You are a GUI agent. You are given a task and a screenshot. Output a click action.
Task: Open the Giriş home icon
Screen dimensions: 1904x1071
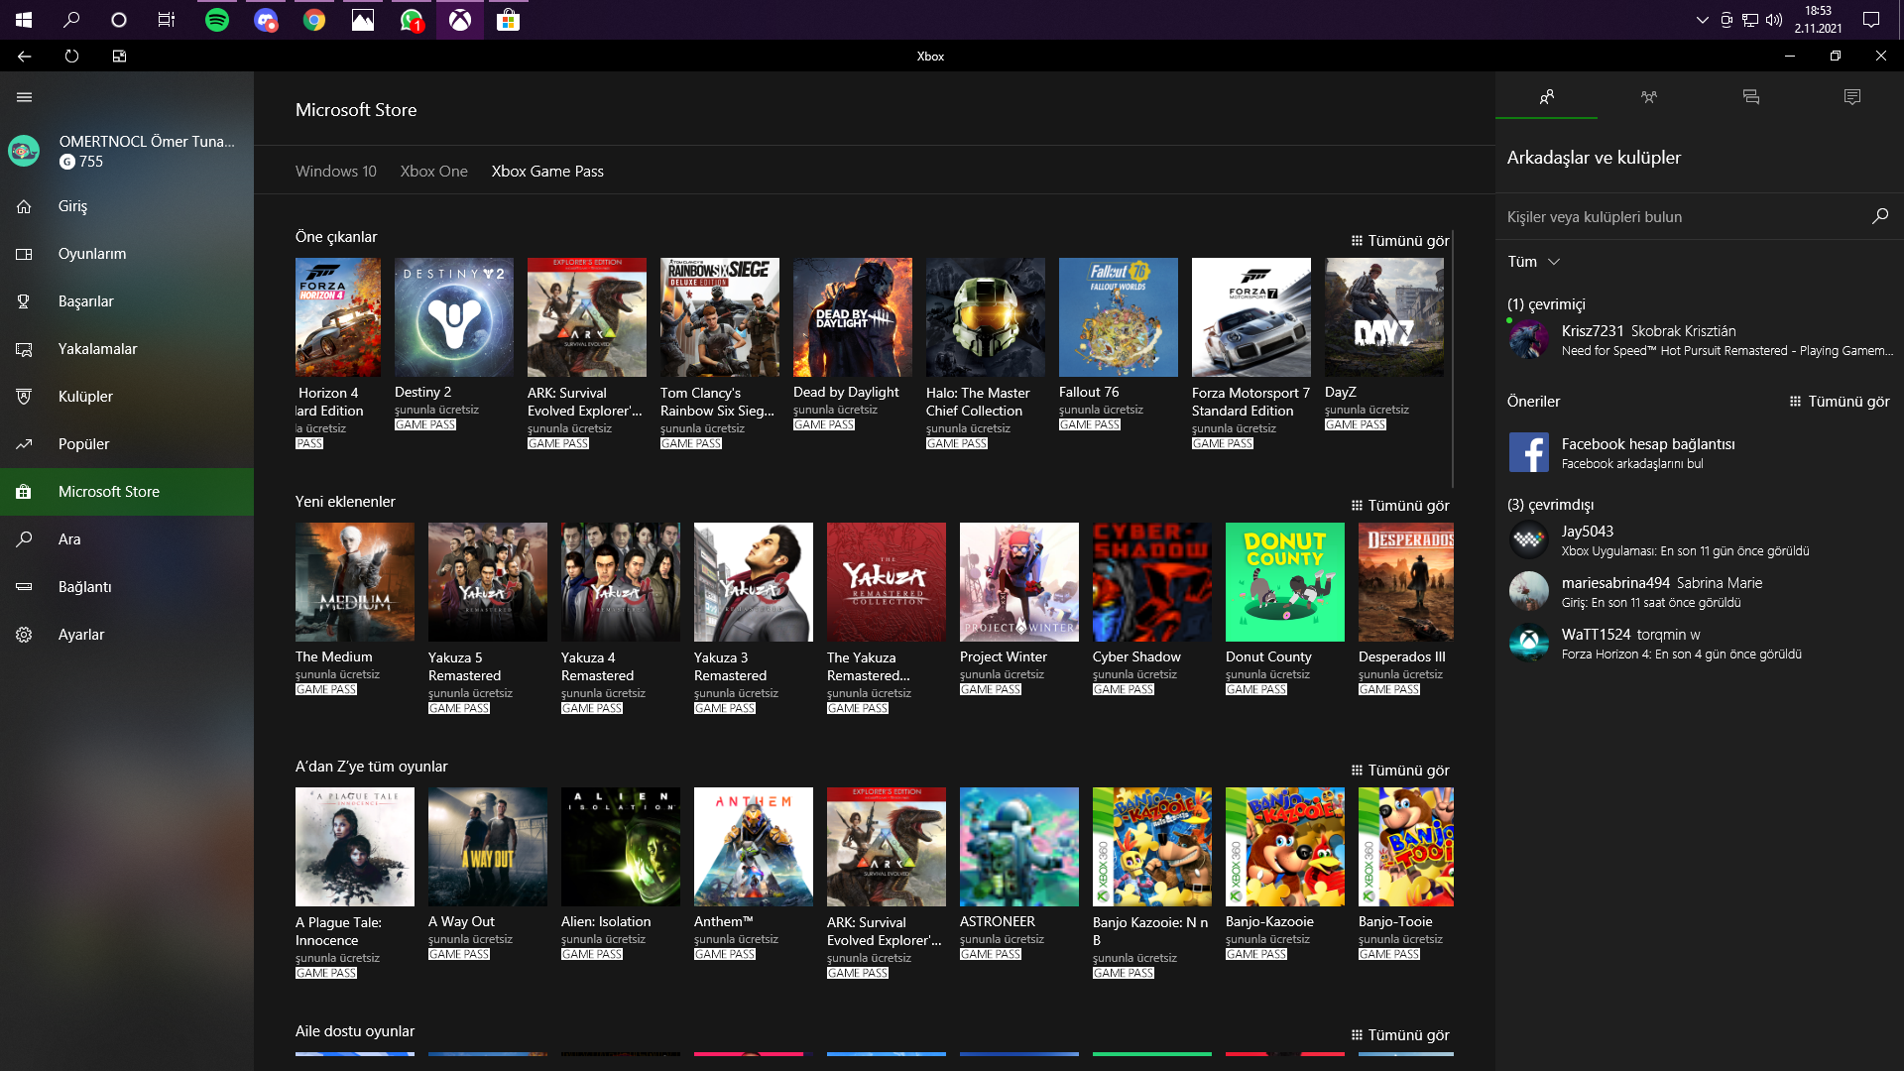click(x=24, y=206)
